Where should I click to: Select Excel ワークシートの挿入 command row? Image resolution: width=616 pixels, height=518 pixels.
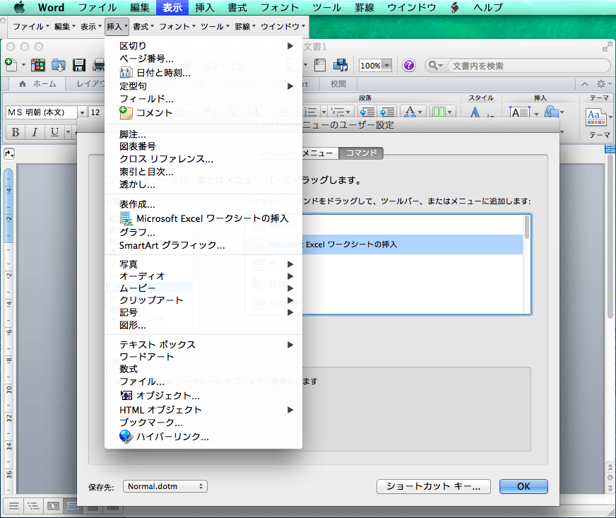tap(385, 245)
